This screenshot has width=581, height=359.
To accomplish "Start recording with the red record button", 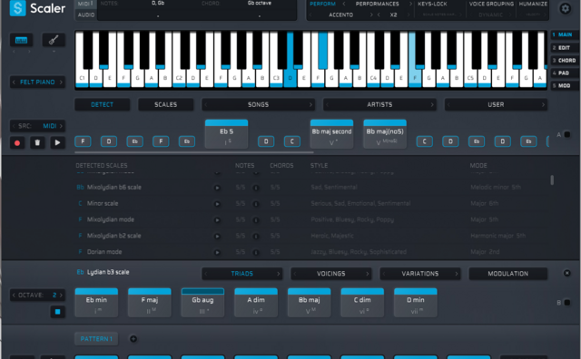I will 17,142.
